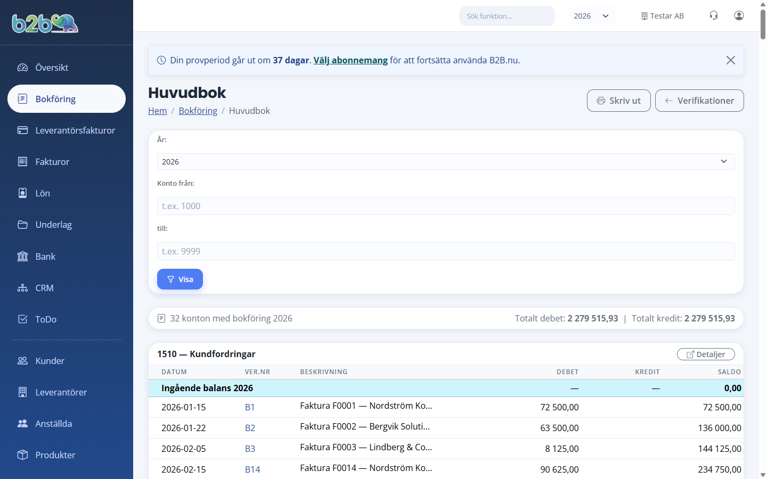Click the Hem breadcrumb link
Screen dimensions: 767x479
pos(158,111)
